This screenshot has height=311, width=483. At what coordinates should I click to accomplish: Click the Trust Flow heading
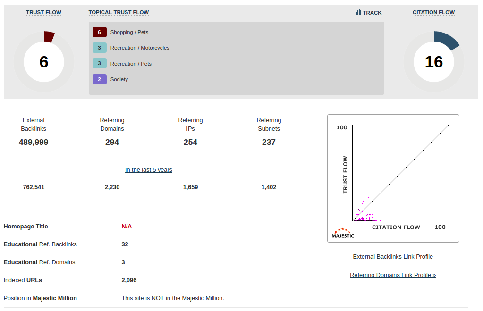[43, 13]
